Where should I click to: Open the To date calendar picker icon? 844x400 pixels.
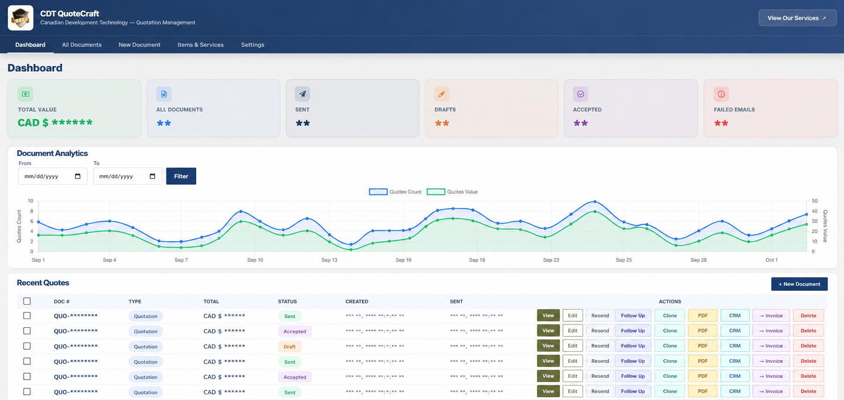pyautogui.click(x=152, y=176)
